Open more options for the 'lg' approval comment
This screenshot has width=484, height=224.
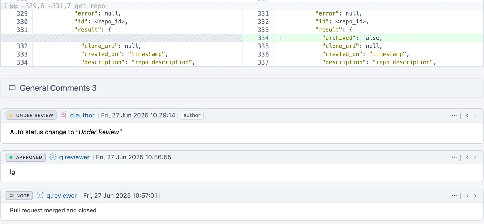click(x=454, y=157)
